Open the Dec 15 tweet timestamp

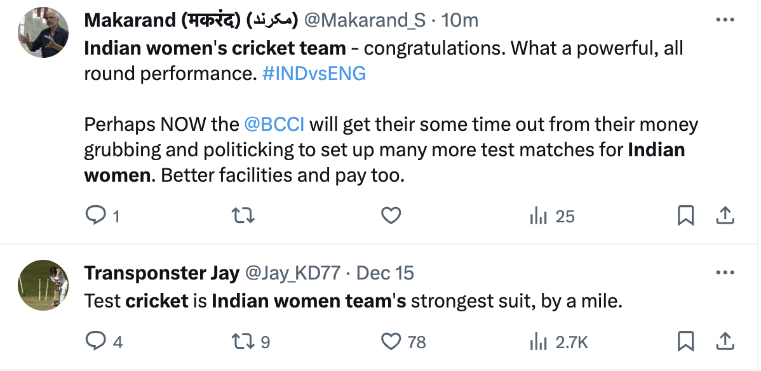click(x=385, y=273)
